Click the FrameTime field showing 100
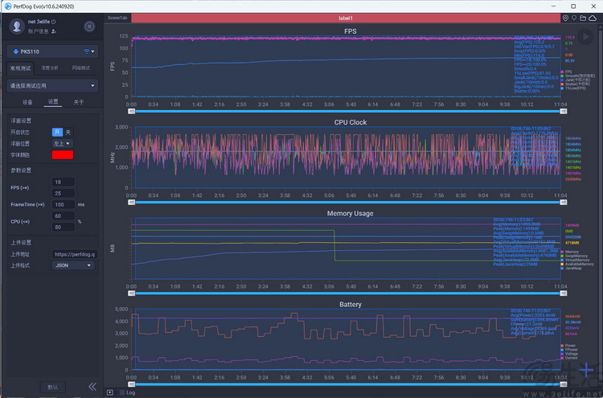Screen dimensions: 603x398 pyautogui.click(x=63, y=204)
